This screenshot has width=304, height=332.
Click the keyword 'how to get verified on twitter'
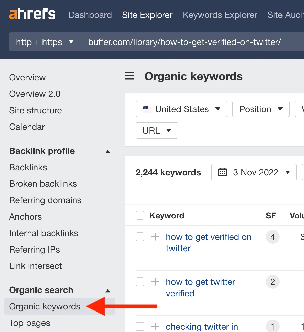(x=209, y=242)
